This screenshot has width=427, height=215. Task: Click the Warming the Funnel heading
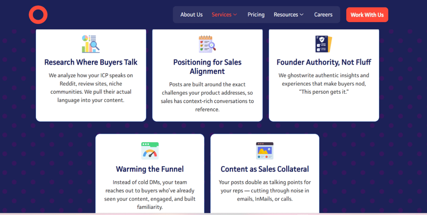point(150,169)
